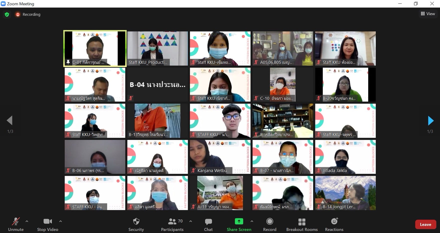Screen dimensions: 440x233
Task: Open the View layout menu
Action: click(428, 14)
